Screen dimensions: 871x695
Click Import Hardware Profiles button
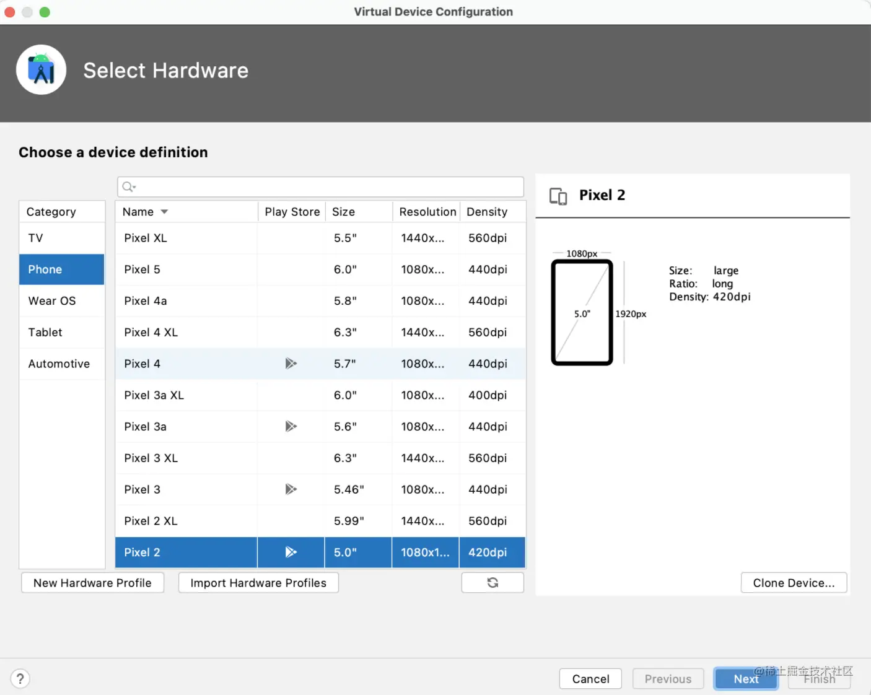[x=258, y=583]
